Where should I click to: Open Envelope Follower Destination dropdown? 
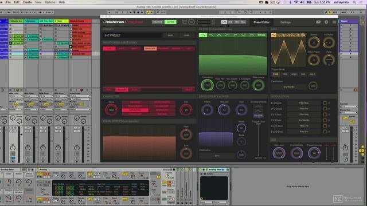click(x=217, y=156)
